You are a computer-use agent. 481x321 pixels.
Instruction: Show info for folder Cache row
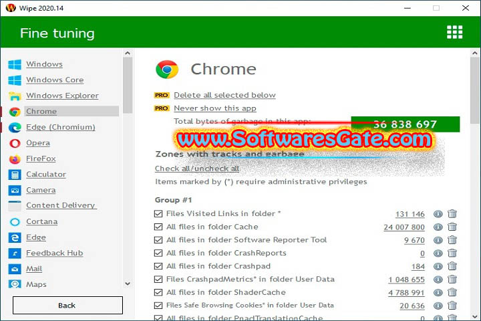438,227
